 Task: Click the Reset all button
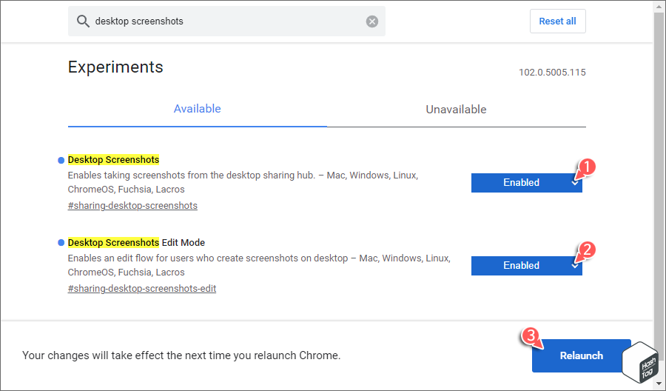tap(557, 21)
